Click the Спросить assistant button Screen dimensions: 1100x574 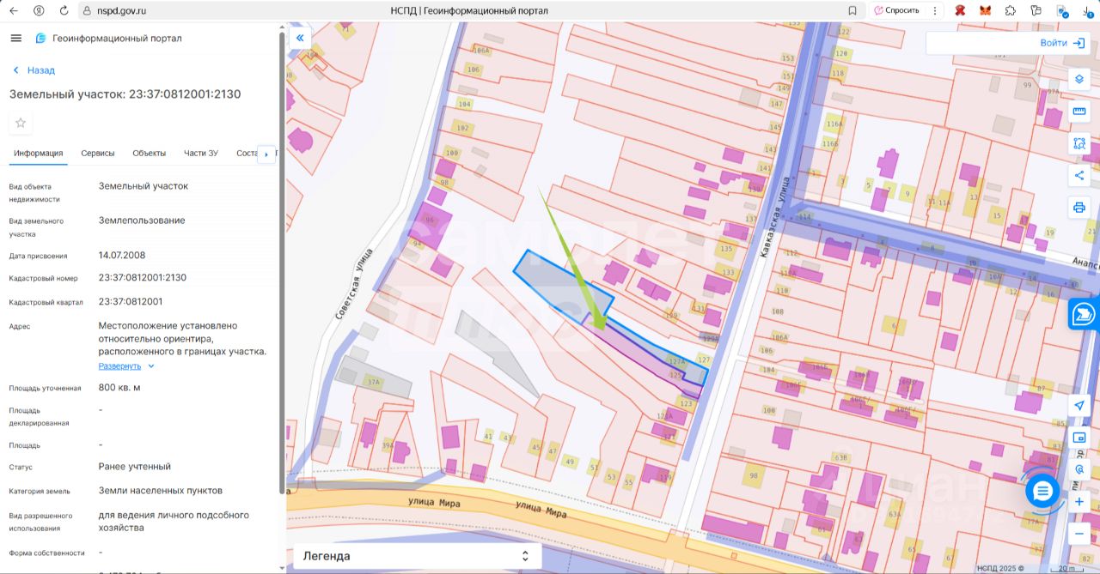pyautogui.click(x=896, y=10)
